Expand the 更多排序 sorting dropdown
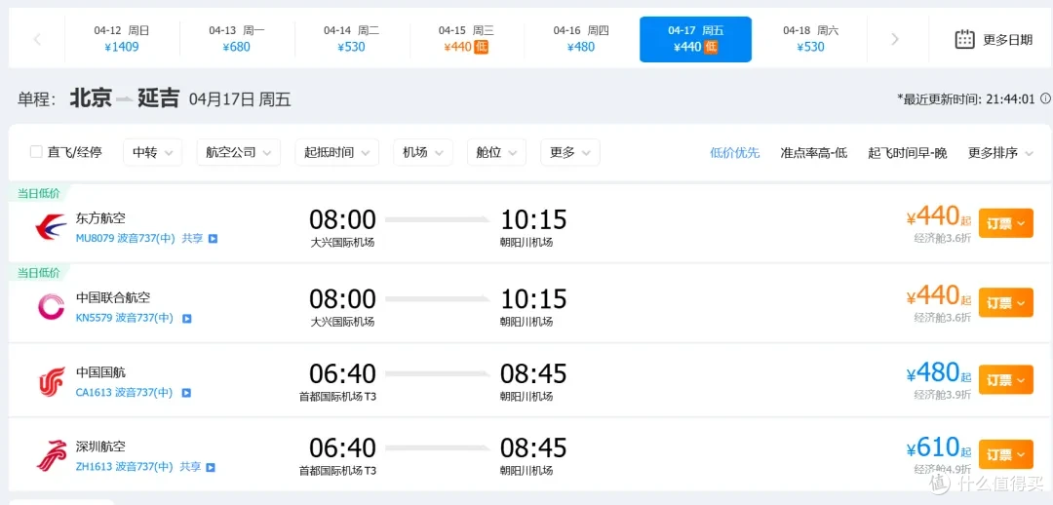The height and width of the screenshot is (505, 1053). (x=1000, y=153)
